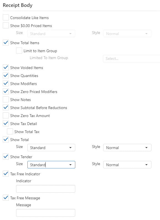Open disabled Size dropdown for $0.00 items

tap(51, 33)
